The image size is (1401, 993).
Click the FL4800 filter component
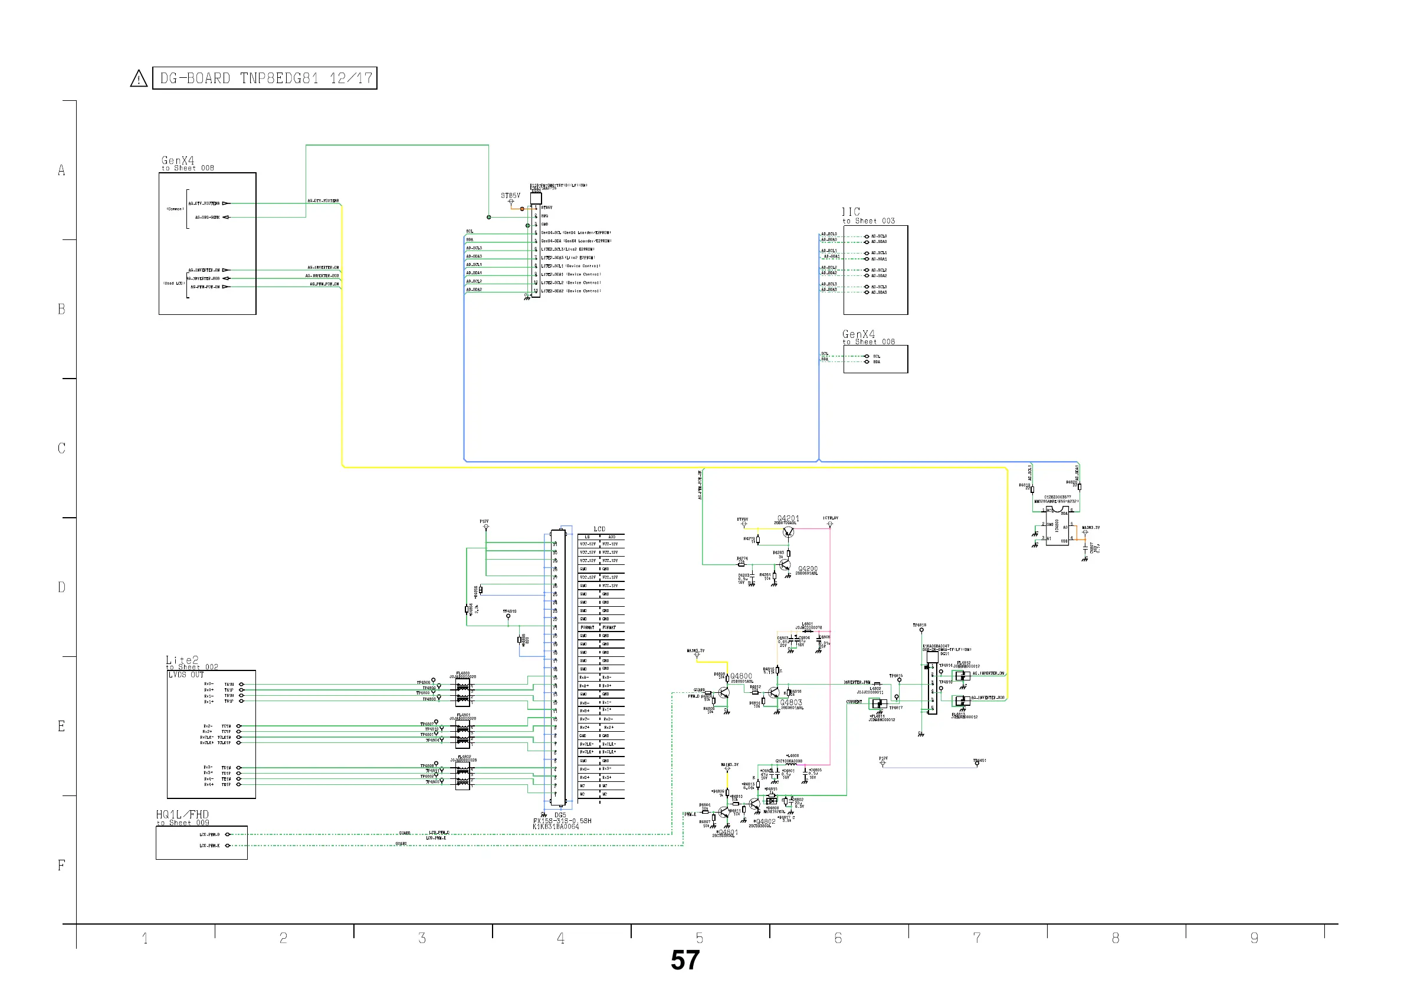[x=463, y=693]
